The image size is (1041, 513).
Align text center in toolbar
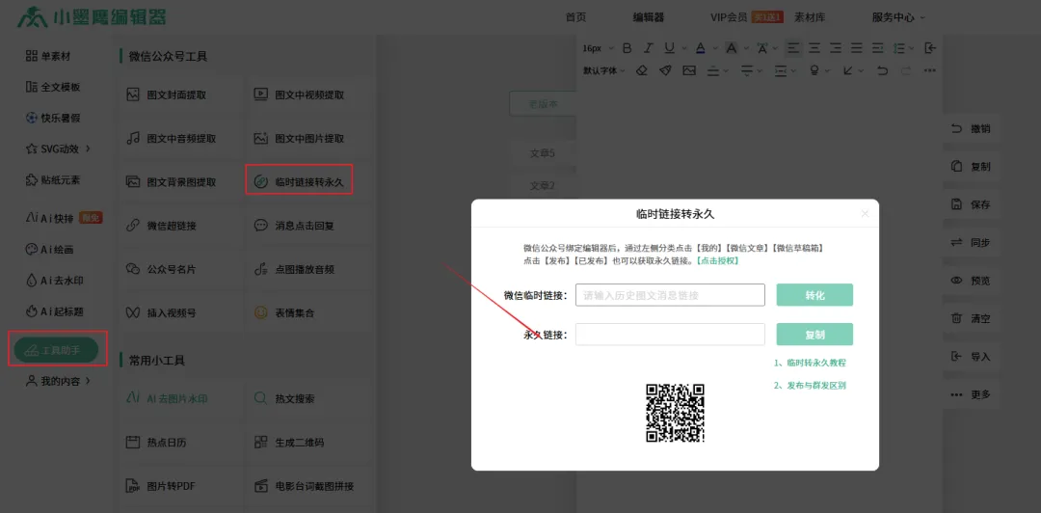pyautogui.click(x=814, y=48)
